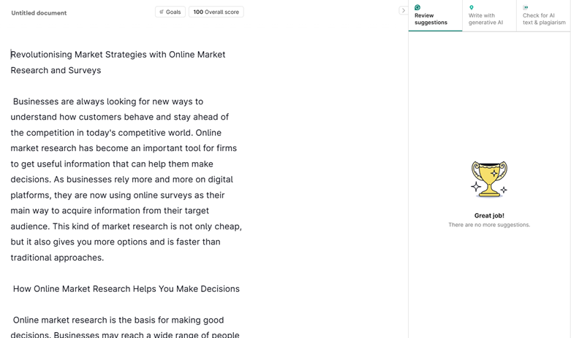Click the target icon inside Goals
This screenshot has width=571, height=338.
point(162,12)
